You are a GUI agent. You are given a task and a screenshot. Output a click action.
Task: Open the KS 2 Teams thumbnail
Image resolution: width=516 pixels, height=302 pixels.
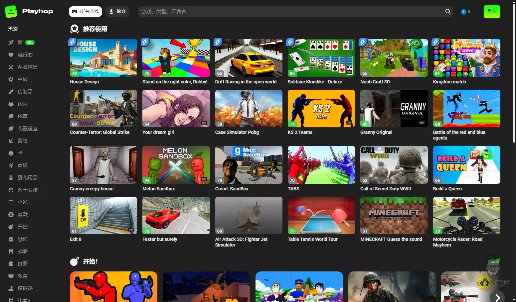tap(321, 108)
